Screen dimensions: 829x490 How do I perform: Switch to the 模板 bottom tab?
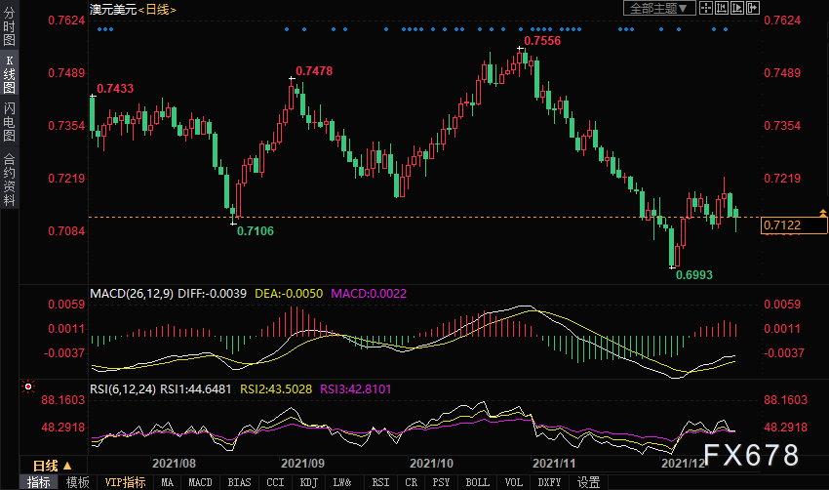pos(78,482)
